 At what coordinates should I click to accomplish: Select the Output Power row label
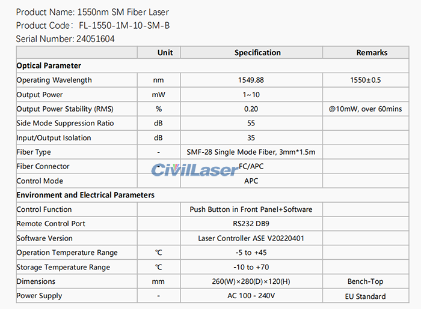click(x=40, y=95)
